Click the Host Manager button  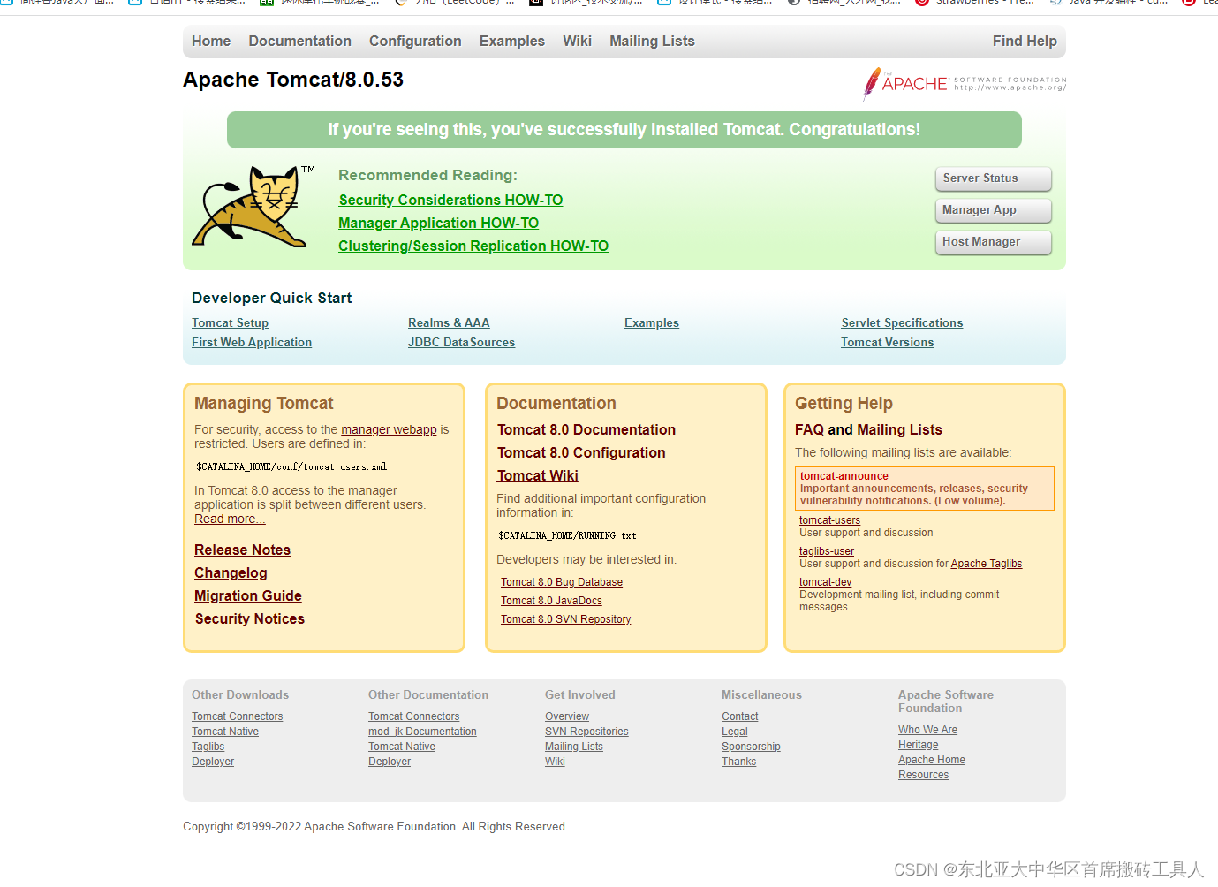pos(993,242)
